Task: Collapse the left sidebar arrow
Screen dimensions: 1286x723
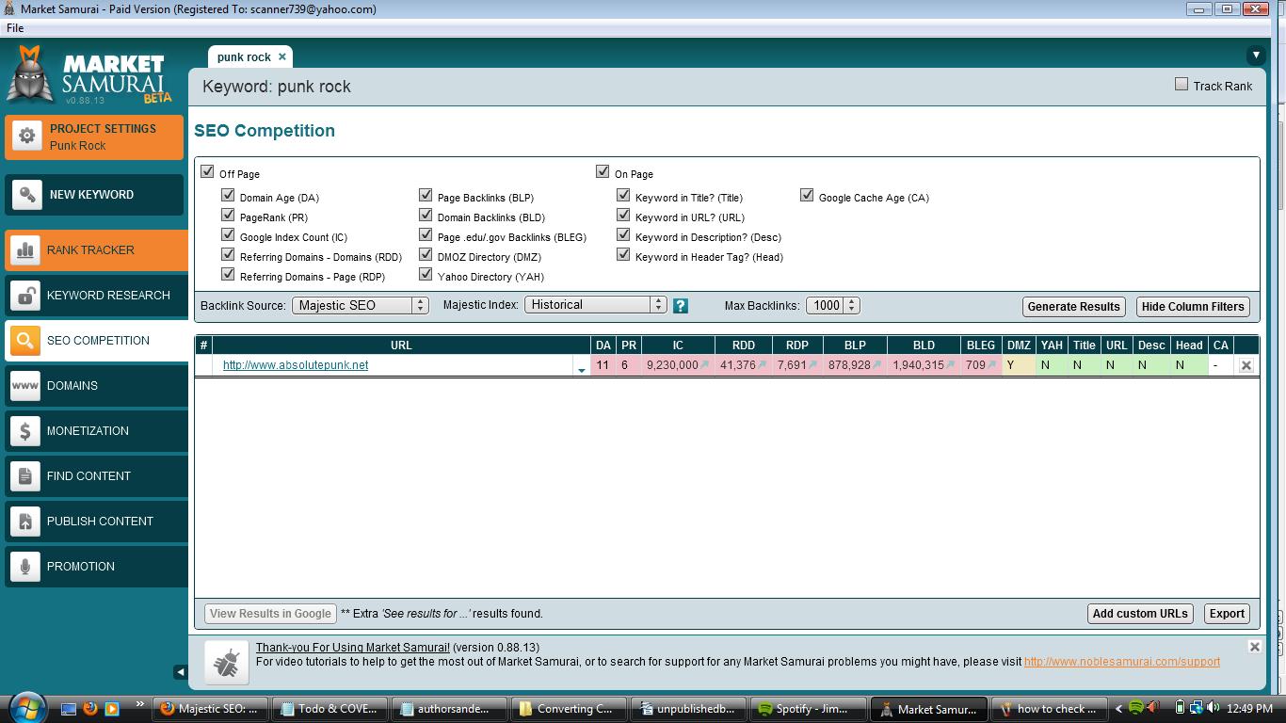Action: [180, 671]
